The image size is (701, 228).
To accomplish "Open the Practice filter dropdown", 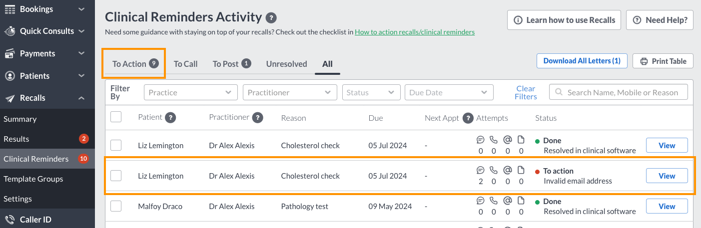I will coord(191,92).
